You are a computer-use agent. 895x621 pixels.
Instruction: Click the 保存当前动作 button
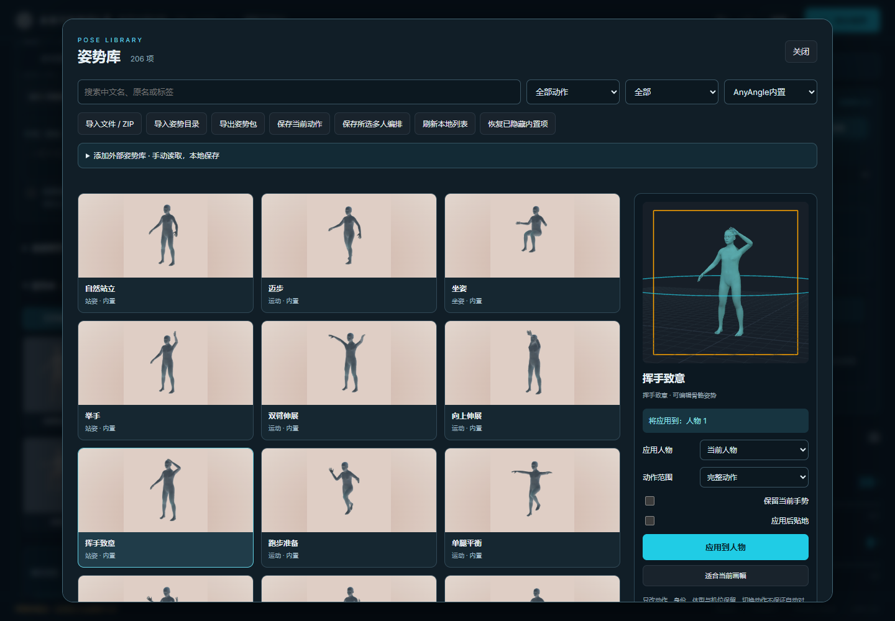pos(300,124)
